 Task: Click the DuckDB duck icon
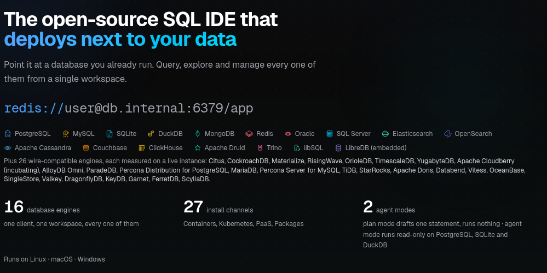point(151,134)
